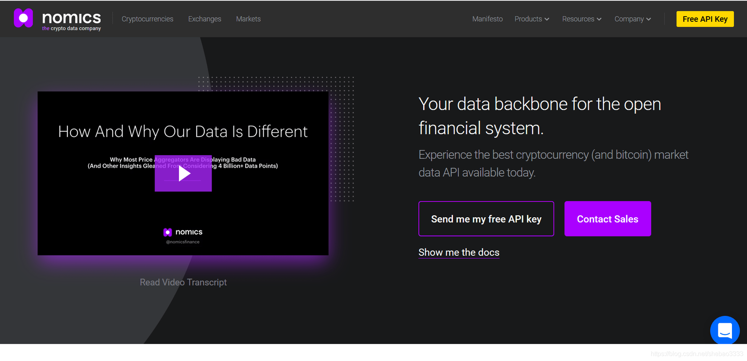The height and width of the screenshot is (361, 747).
Task: Click the video thumbnail title text
Action: point(183,132)
